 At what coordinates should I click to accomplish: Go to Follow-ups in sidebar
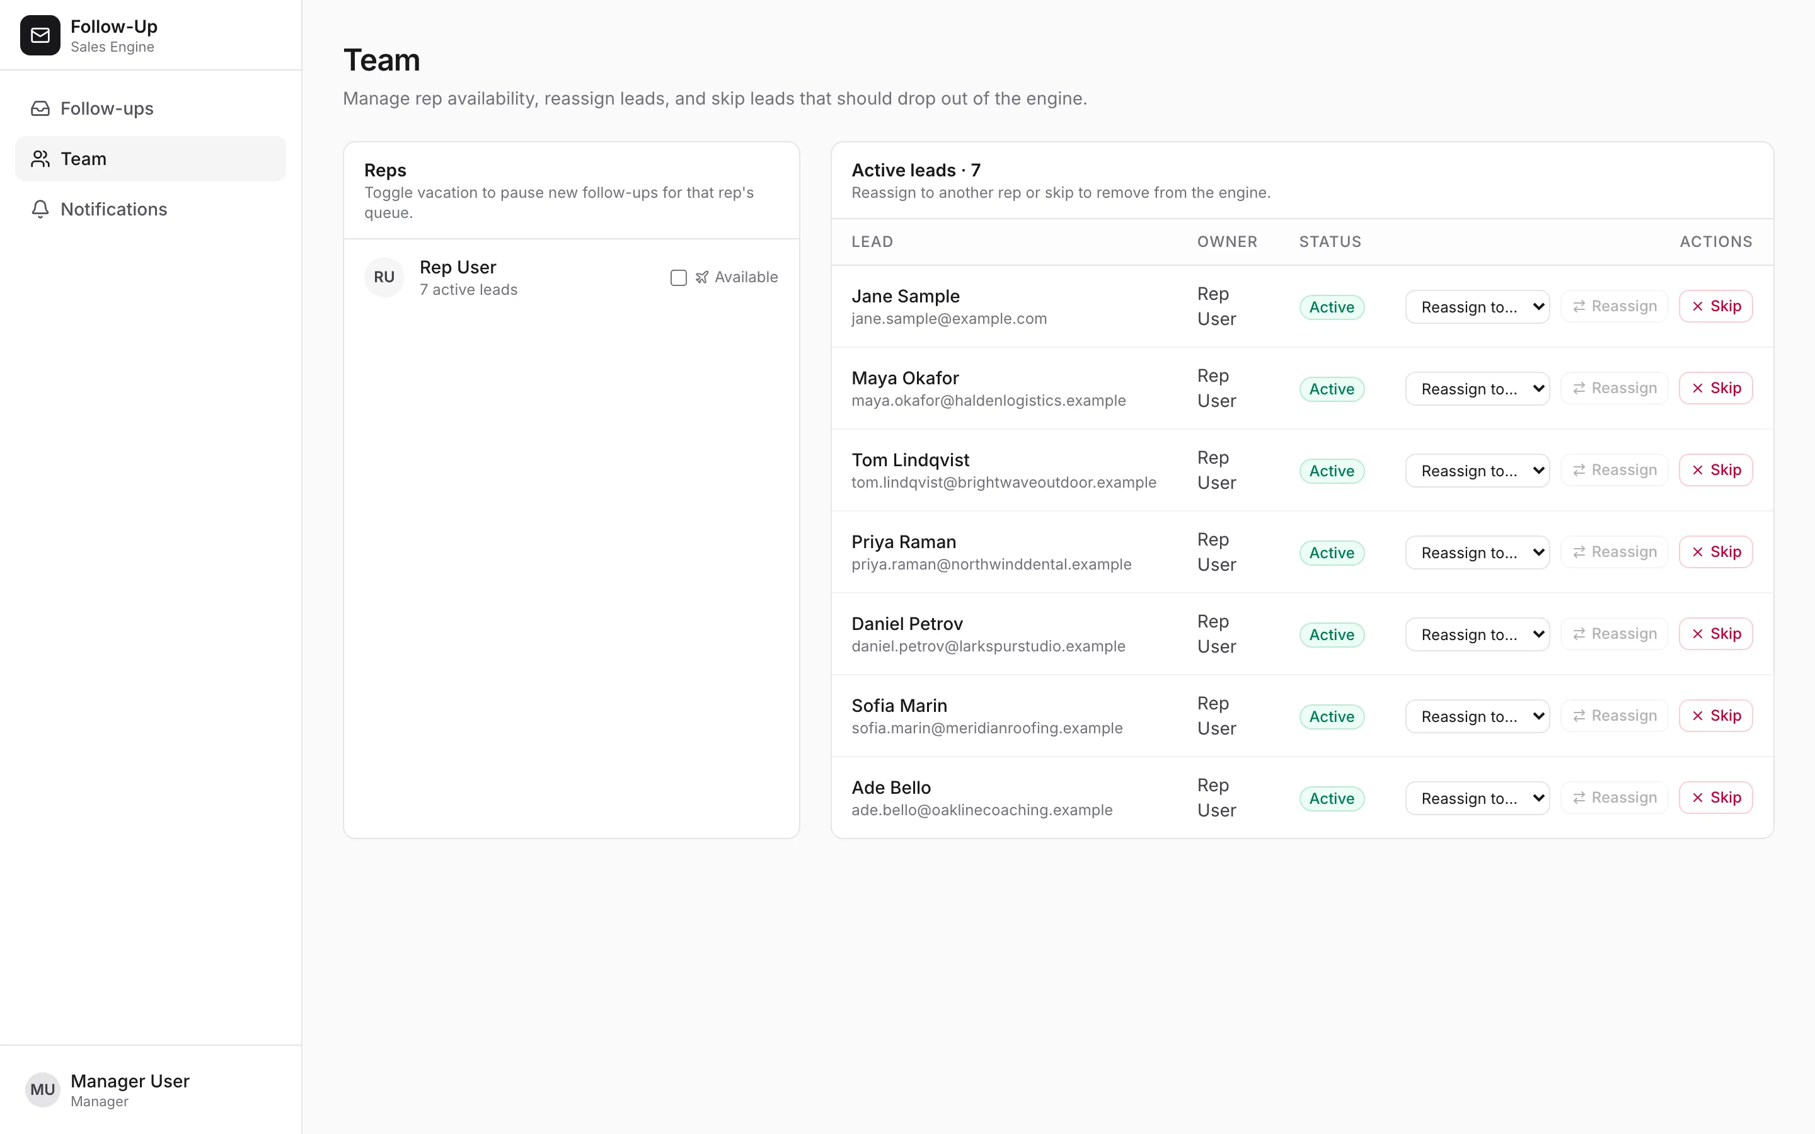click(151, 109)
